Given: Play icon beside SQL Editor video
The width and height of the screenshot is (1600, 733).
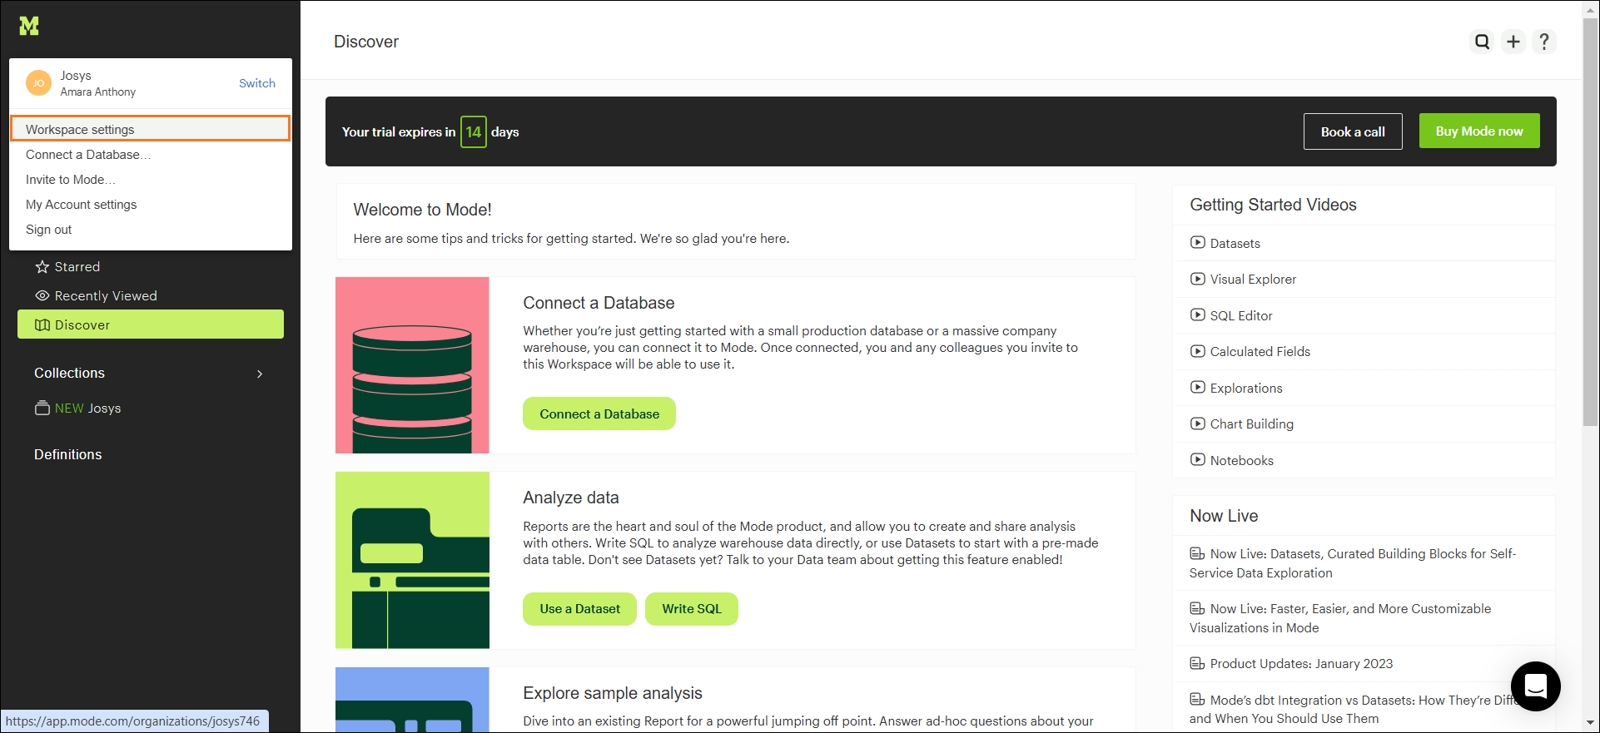Looking at the screenshot, I should click(1198, 315).
